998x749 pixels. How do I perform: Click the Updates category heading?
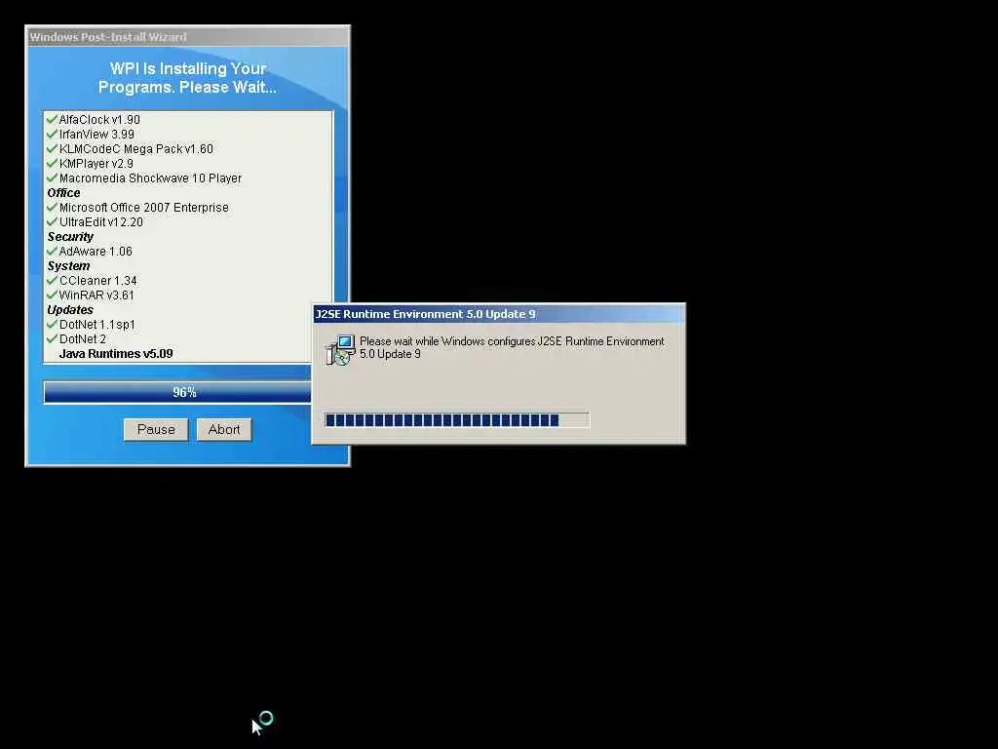70,310
